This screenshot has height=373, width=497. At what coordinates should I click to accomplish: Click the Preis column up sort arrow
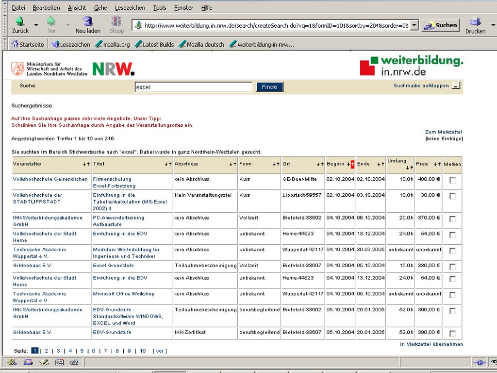point(440,164)
